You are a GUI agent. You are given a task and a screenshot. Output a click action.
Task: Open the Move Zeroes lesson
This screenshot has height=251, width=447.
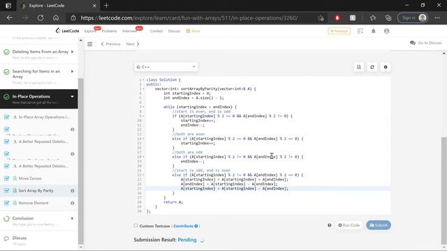[x=30, y=178]
